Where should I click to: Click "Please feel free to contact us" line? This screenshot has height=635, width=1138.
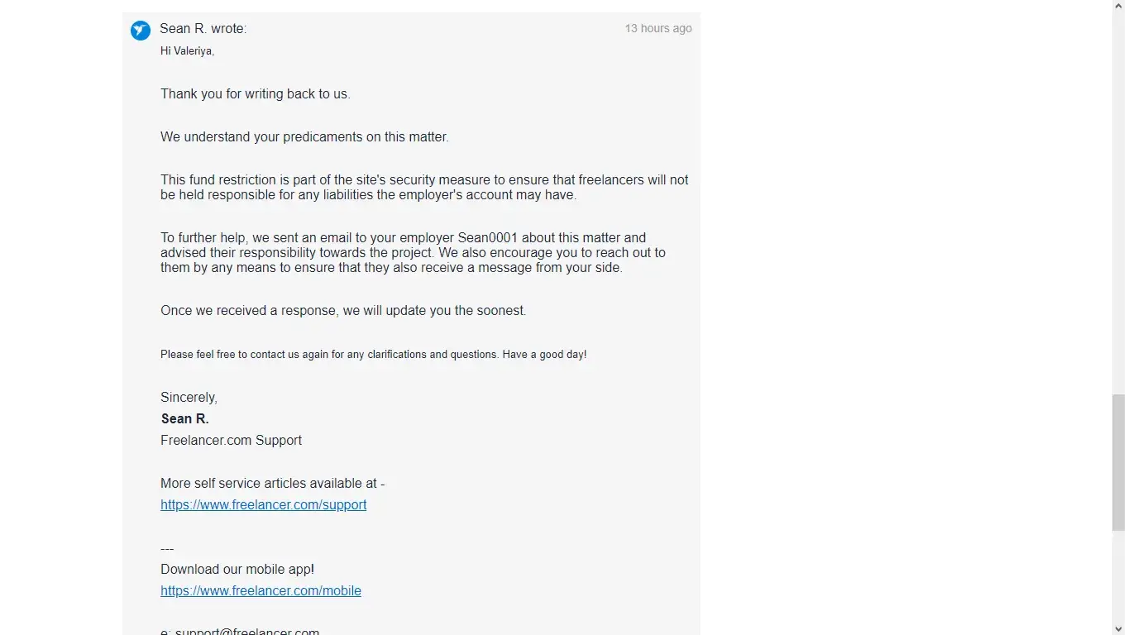[373, 355]
